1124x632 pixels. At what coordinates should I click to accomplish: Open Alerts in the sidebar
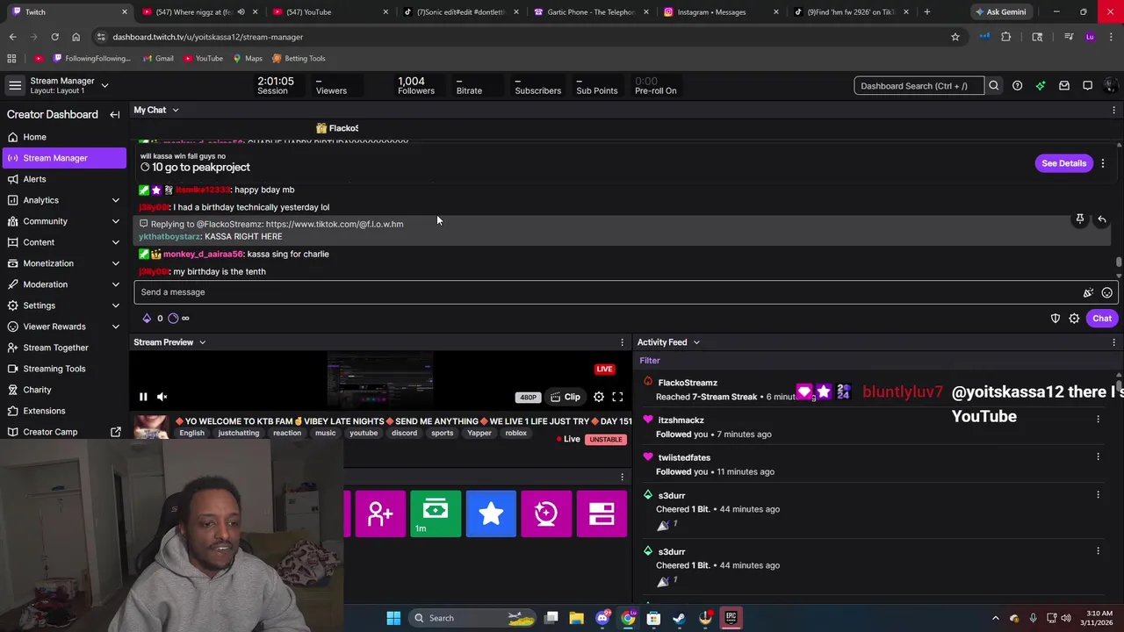tap(63, 179)
